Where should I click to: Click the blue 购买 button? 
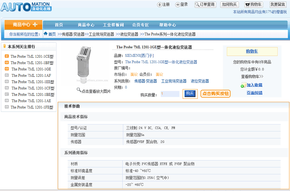point(190,94)
